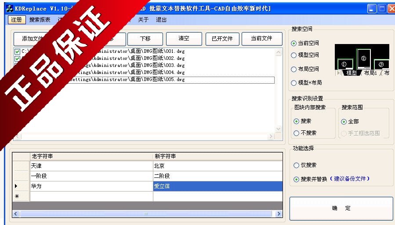Click the 添加文件 button
395x225 pixels.
point(32,39)
